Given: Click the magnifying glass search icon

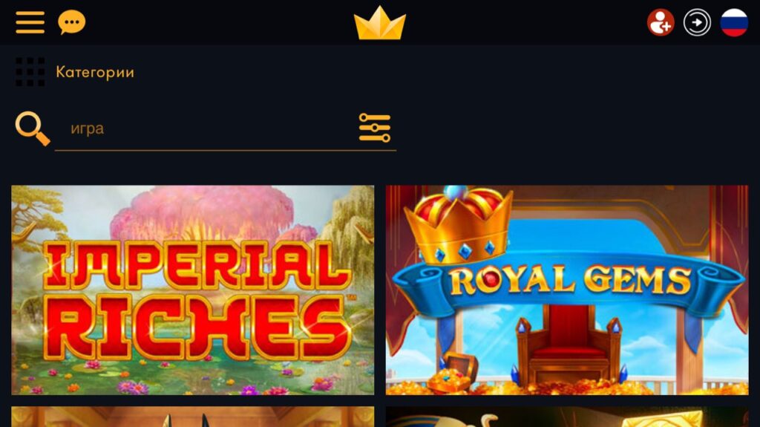Looking at the screenshot, I should coord(33,128).
